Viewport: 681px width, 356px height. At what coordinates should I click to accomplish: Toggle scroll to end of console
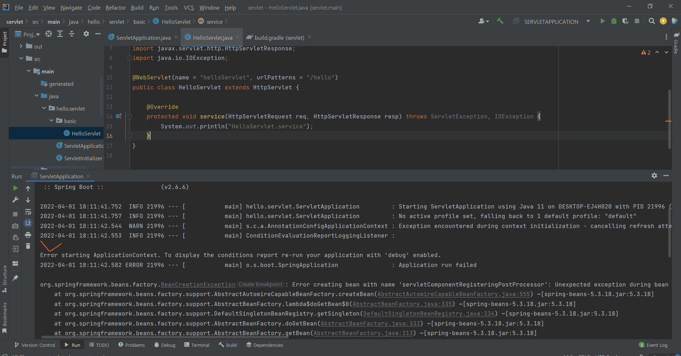pyautogui.click(x=28, y=223)
